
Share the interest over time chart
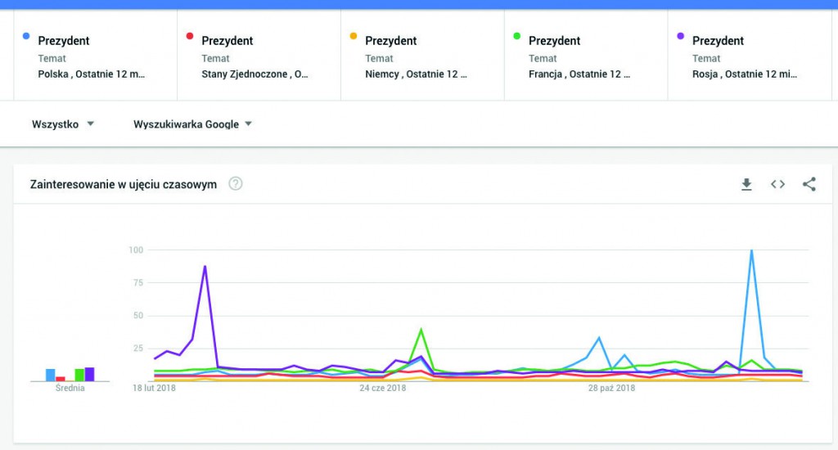[809, 184]
